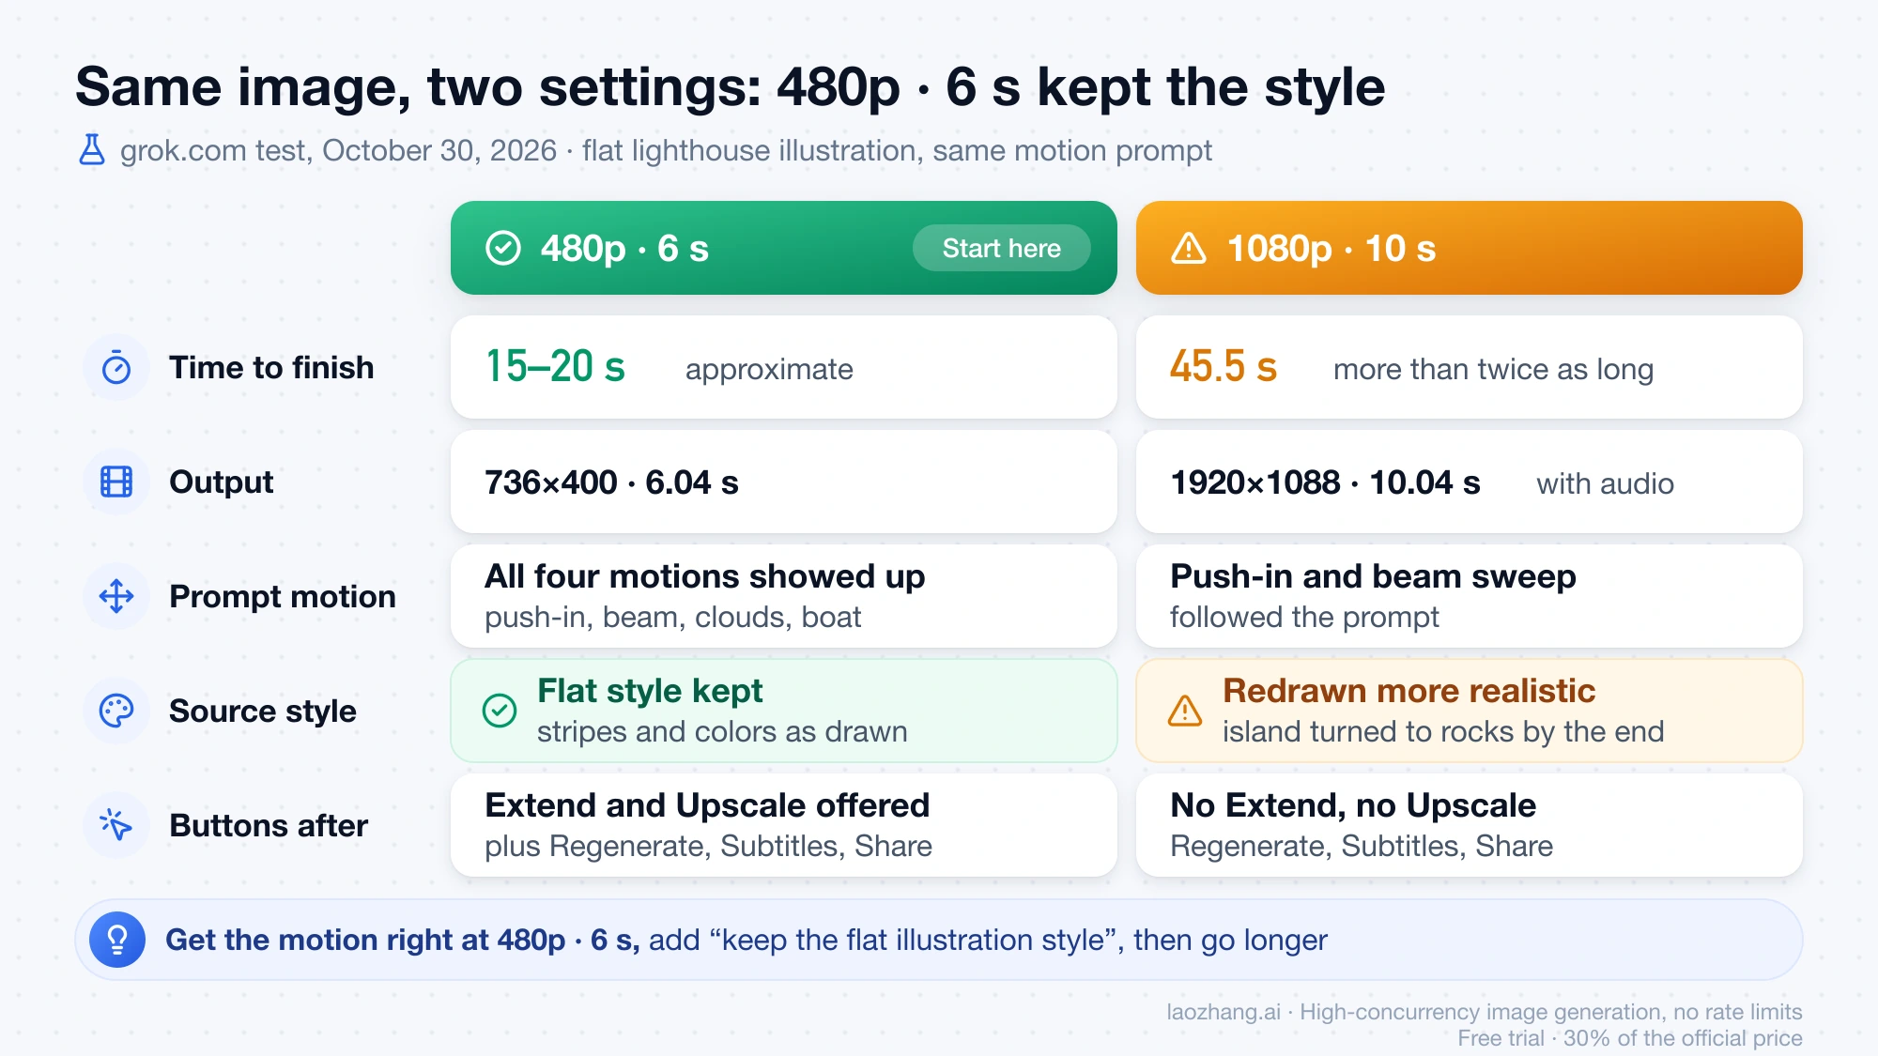1878x1056 pixels.
Task: Click the green check icon beside Flat style kept
Action: click(x=500, y=711)
